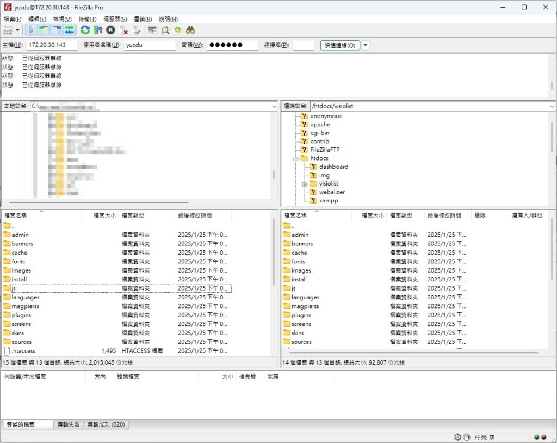Click the Cancel current operation icon
This screenshot has height=443, width=557.
[110, 30]
